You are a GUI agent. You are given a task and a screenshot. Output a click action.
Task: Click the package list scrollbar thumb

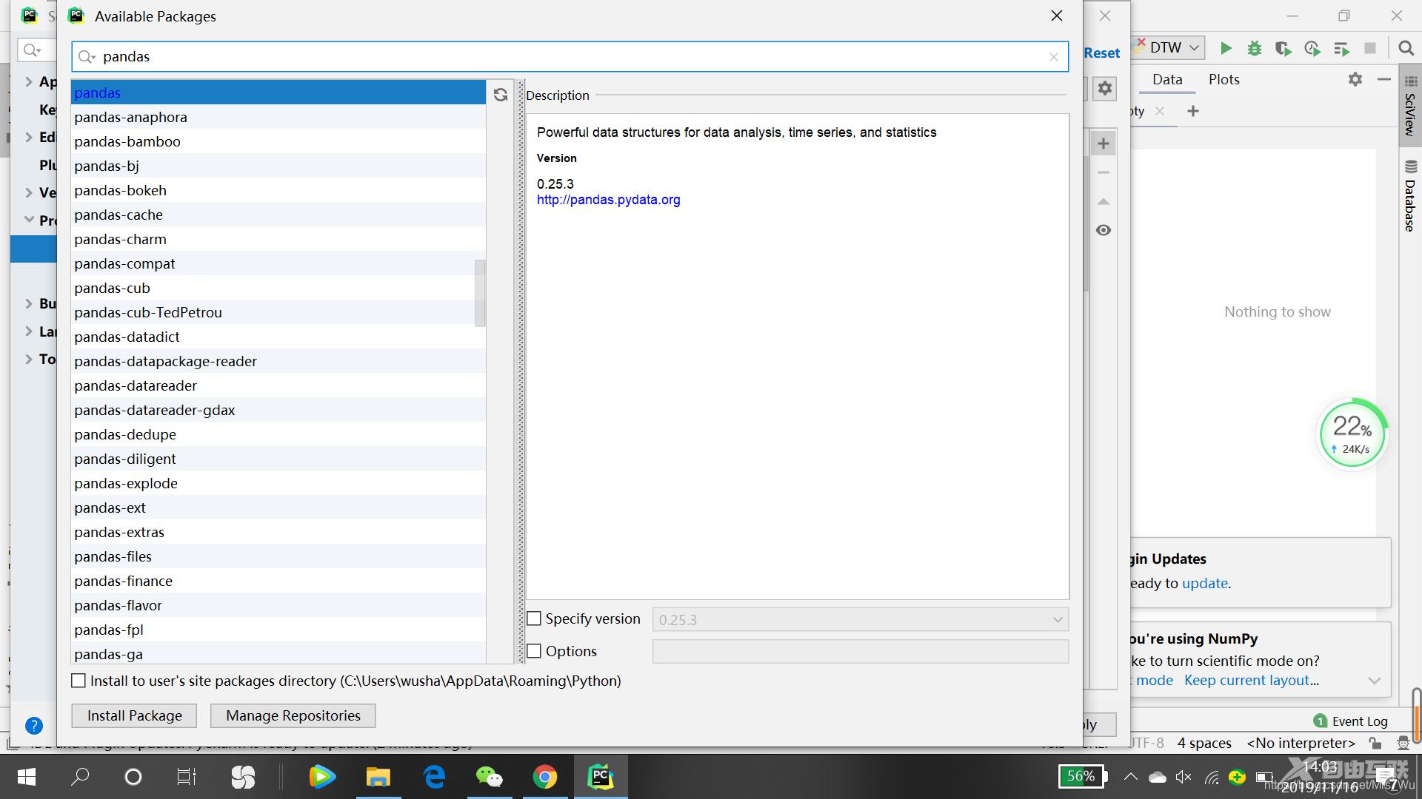[x=480, y=293]
